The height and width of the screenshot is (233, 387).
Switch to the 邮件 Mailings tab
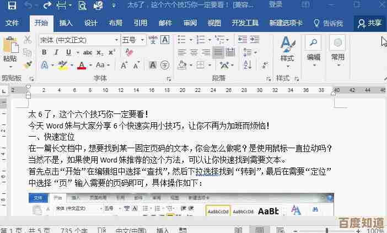(x=165, y=23)
